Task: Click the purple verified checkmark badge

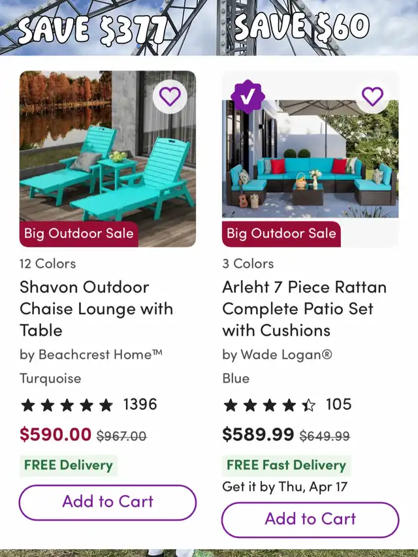Action: tap(248, 97)
